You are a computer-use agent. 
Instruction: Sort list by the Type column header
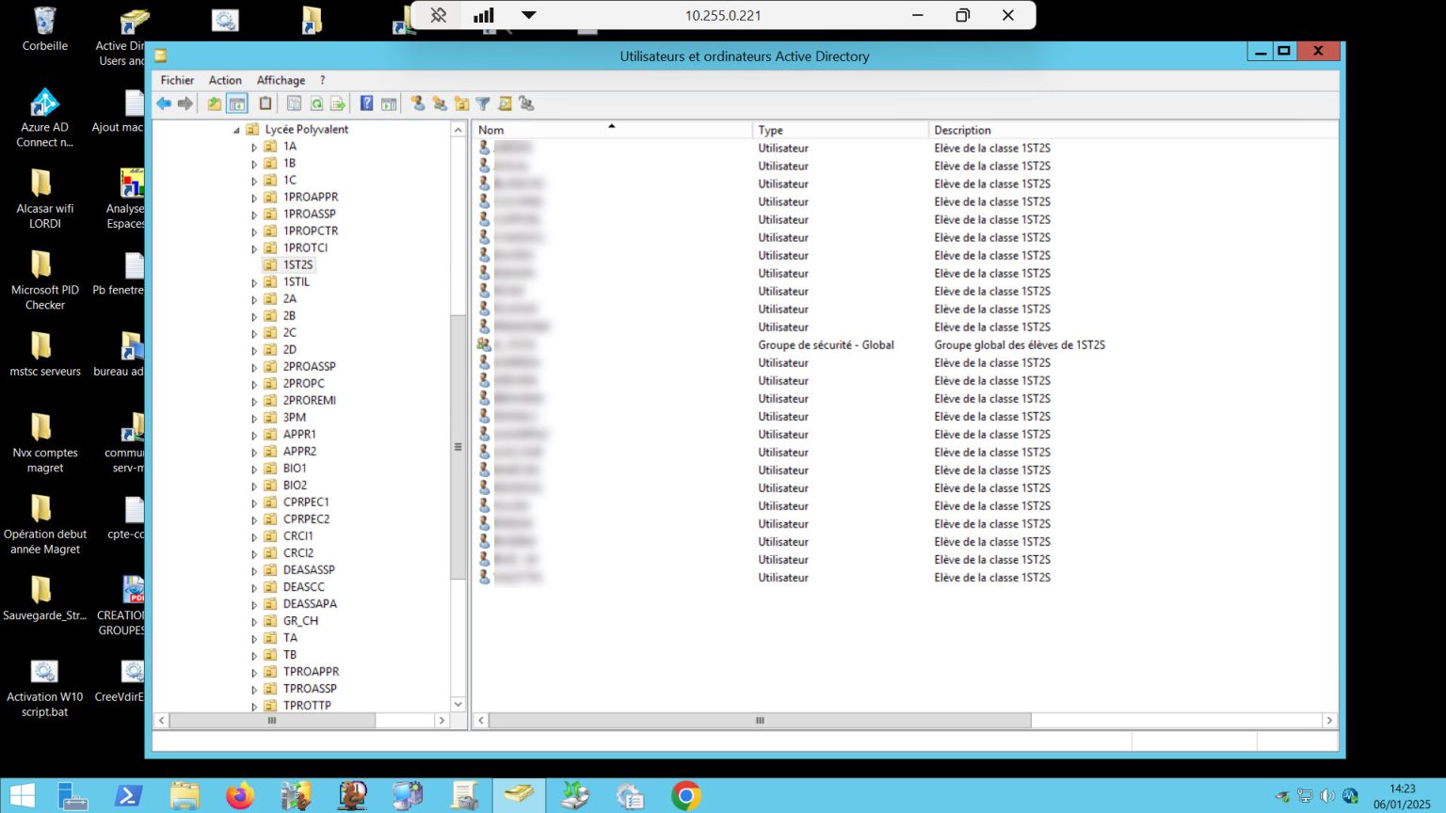point(770,130)
